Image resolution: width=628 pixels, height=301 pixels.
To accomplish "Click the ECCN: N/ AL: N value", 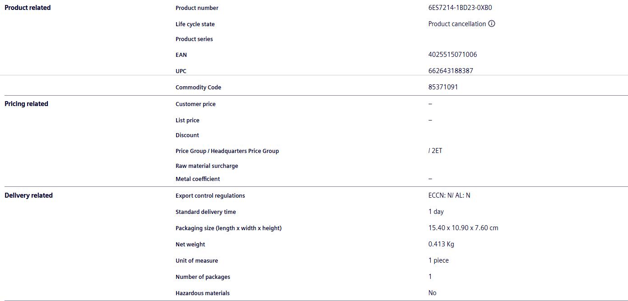I will (449, 195).
